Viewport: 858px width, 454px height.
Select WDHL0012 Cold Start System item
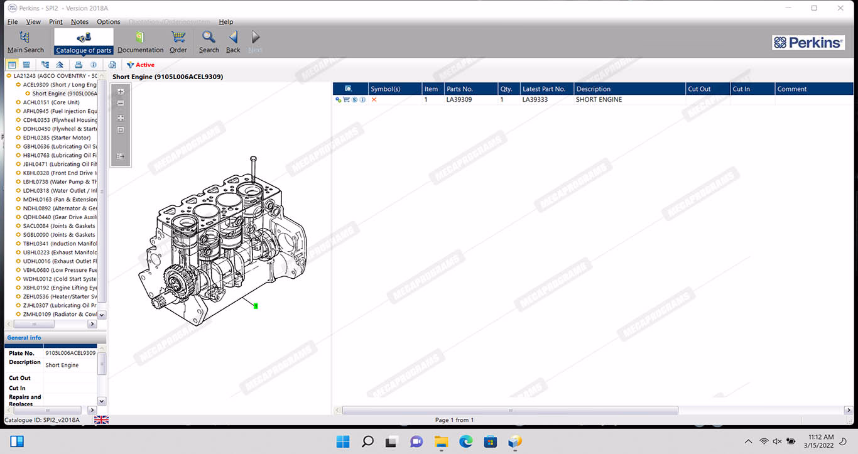(60, 279)
